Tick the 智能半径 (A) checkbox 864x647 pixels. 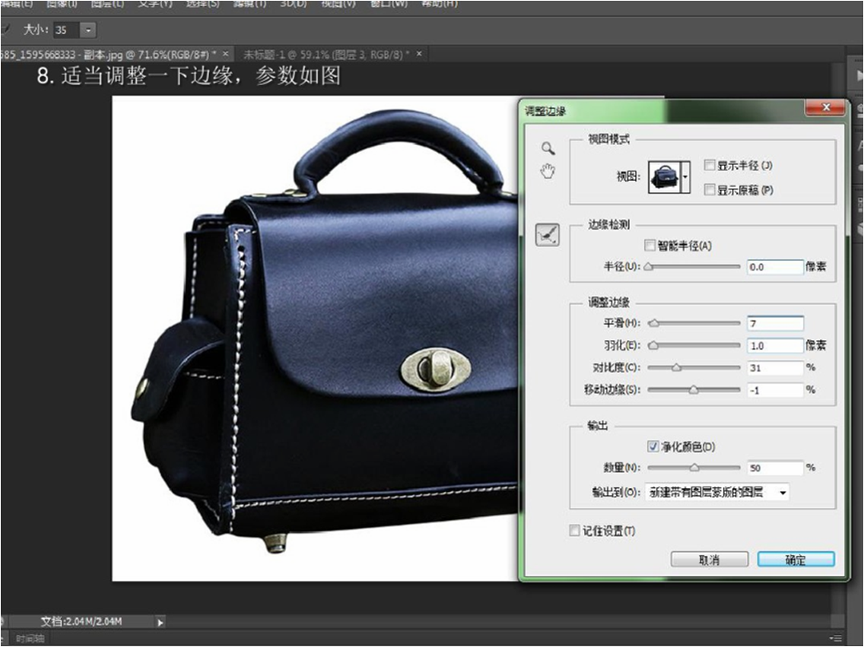tap(650, 246)
